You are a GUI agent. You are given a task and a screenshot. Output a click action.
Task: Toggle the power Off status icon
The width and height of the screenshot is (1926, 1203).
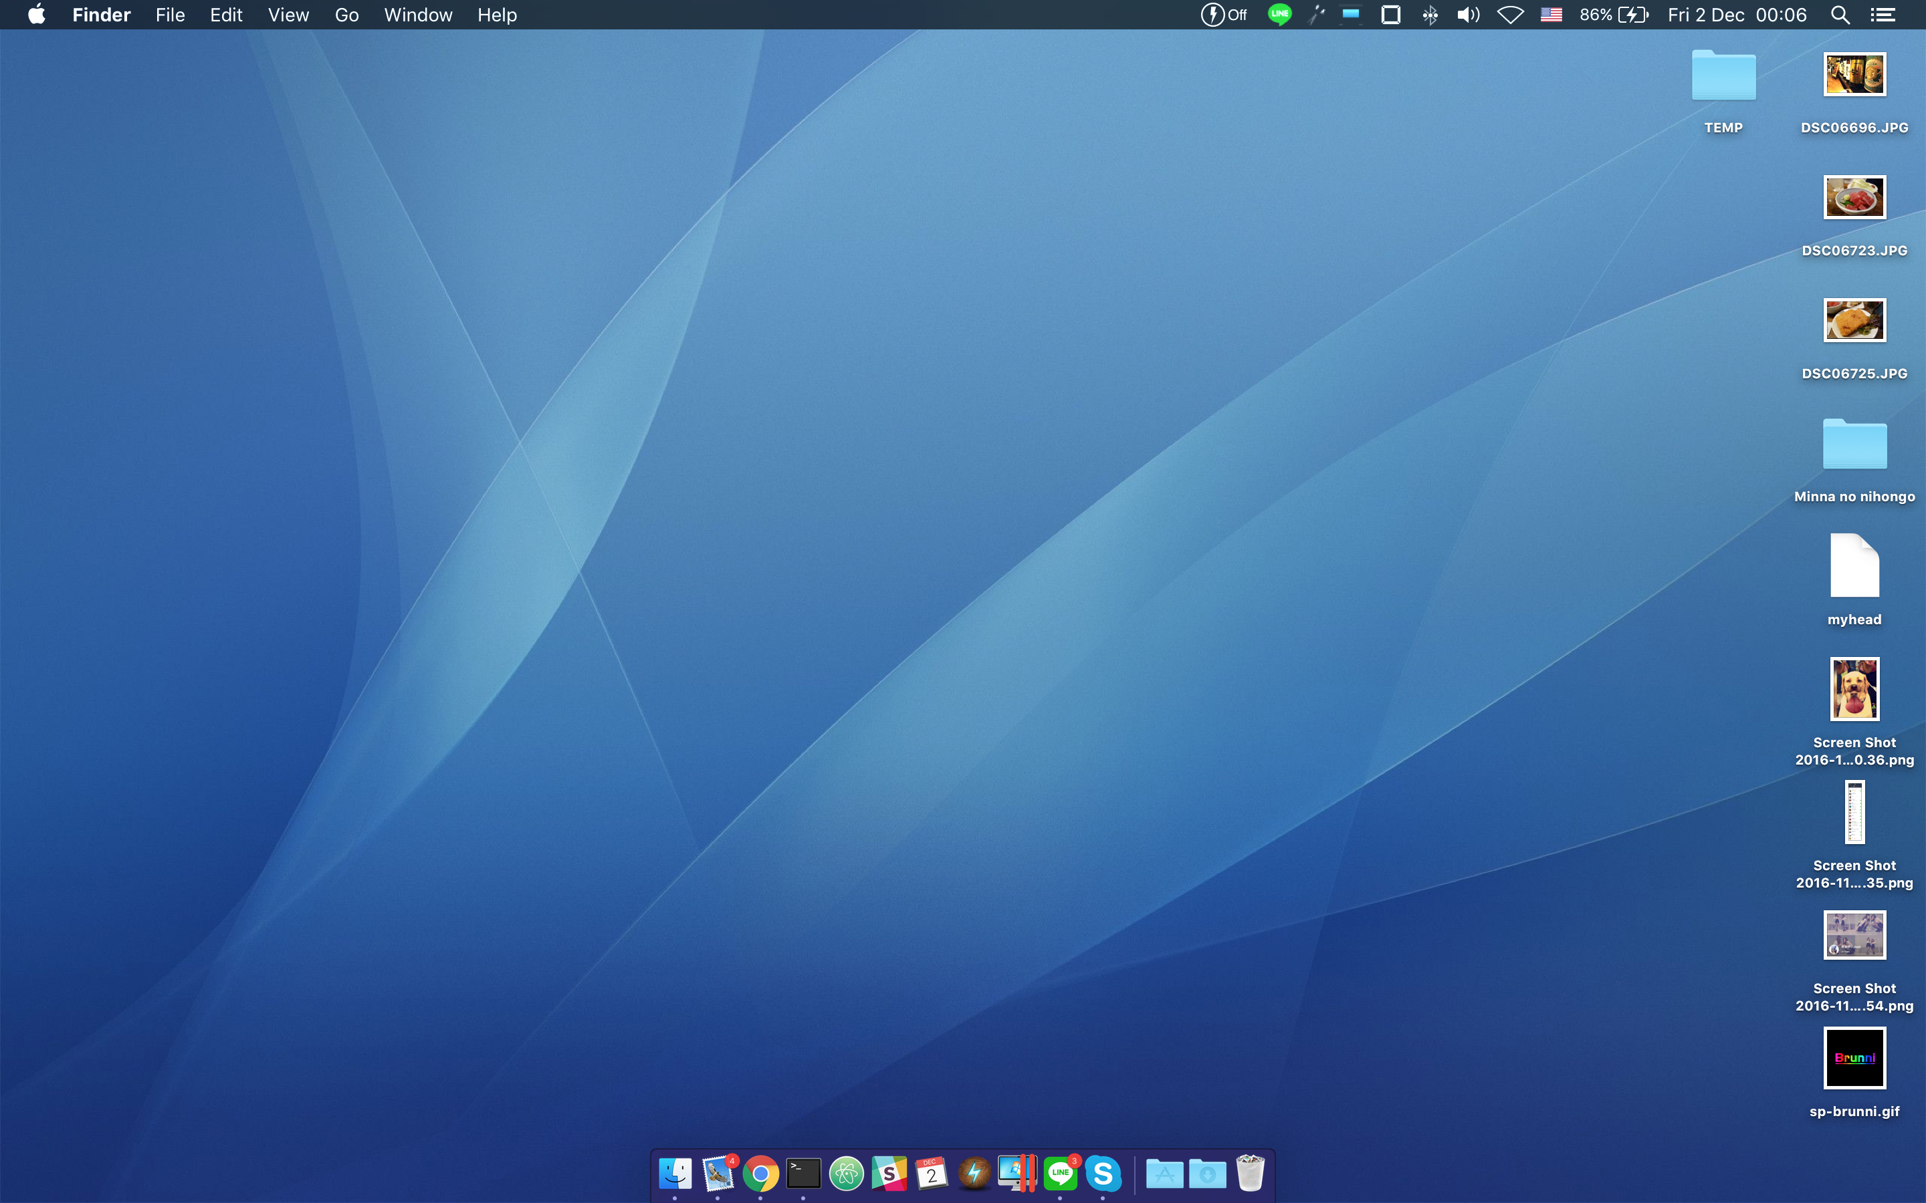click(x=1223, y=15)
